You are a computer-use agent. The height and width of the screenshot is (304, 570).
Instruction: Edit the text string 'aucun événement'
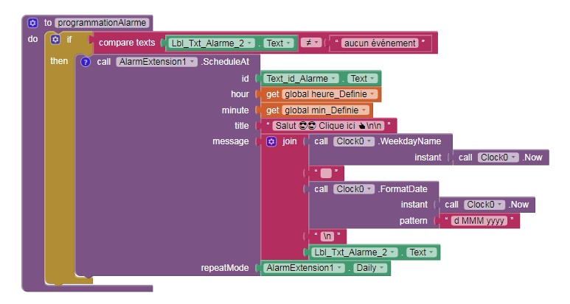pyautogui.click(x=380, y=43)
